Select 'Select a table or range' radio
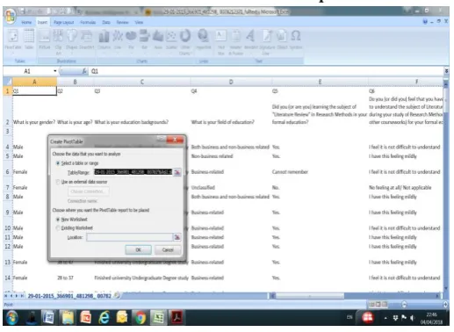Image resolution: width=454 pixels, height=332 pixels. click(x=58, y=163)
